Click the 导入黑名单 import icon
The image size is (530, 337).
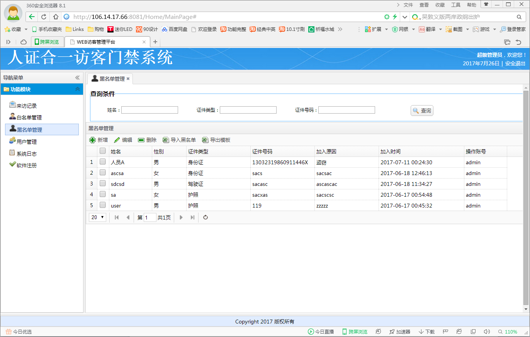coord(166,140)
